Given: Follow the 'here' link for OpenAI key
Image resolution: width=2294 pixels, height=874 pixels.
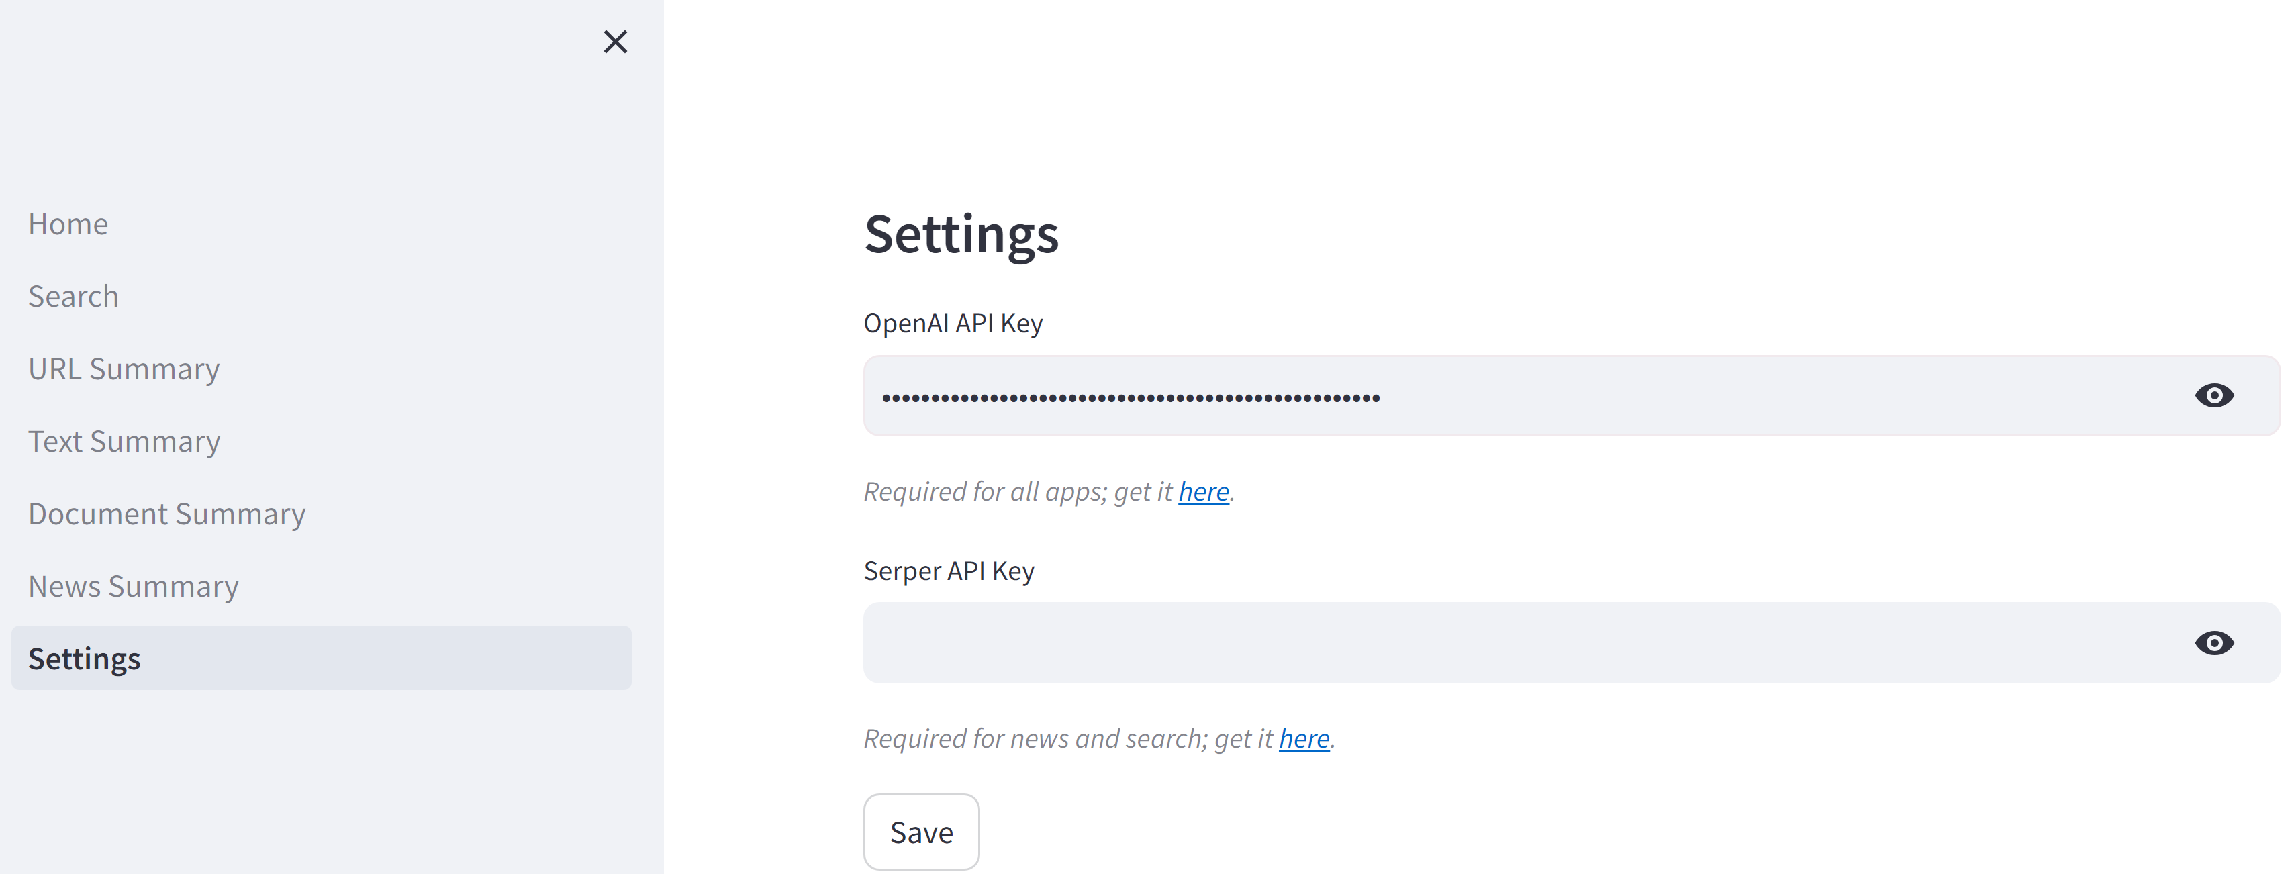Looking at the screenshot, I should click(1203, 491).
